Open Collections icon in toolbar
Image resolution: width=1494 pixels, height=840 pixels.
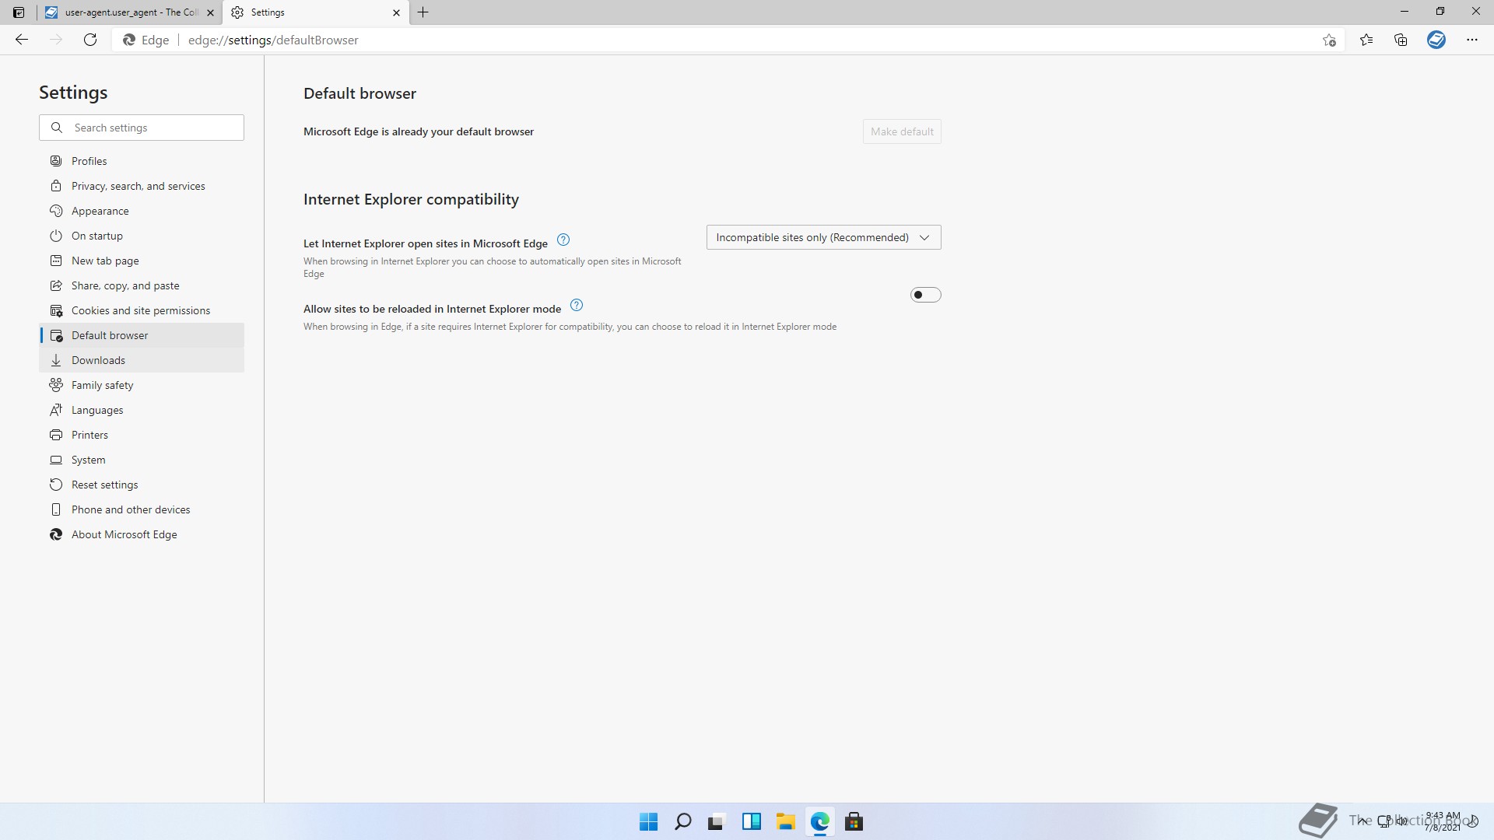(1401, 40)
